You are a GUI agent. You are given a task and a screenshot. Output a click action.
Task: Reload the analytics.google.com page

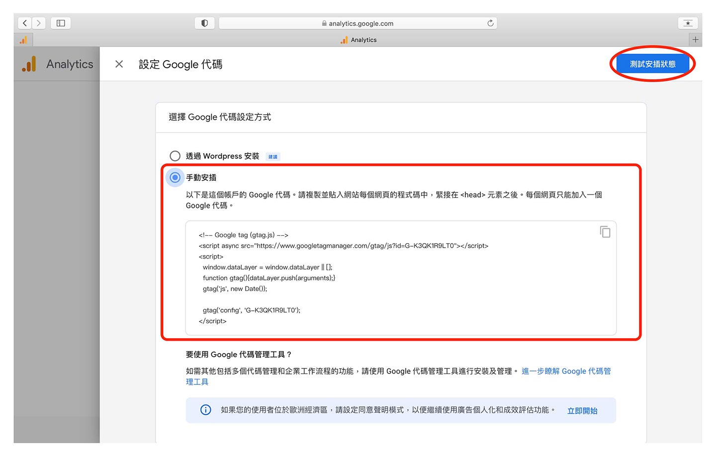click(490, 23)
